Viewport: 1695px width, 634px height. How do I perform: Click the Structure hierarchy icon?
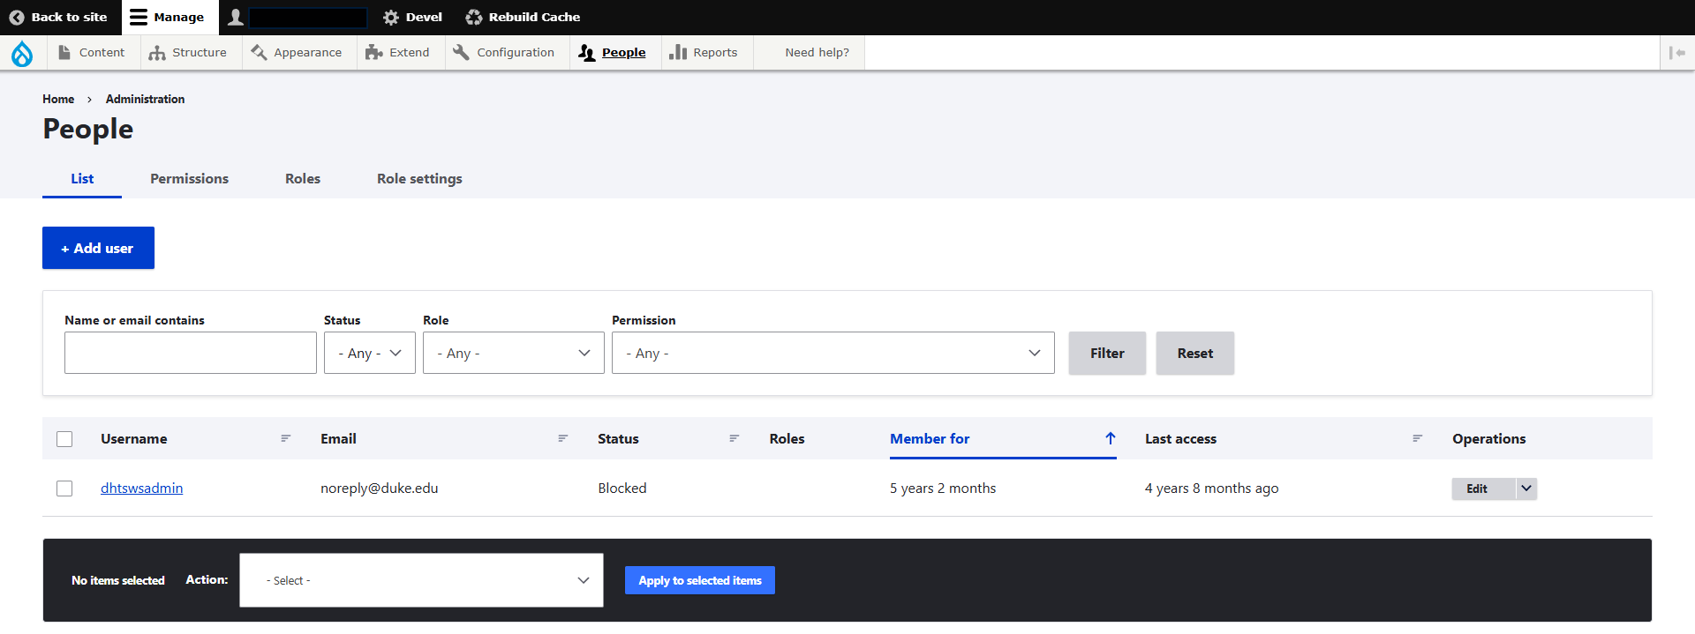coord(157,53)
